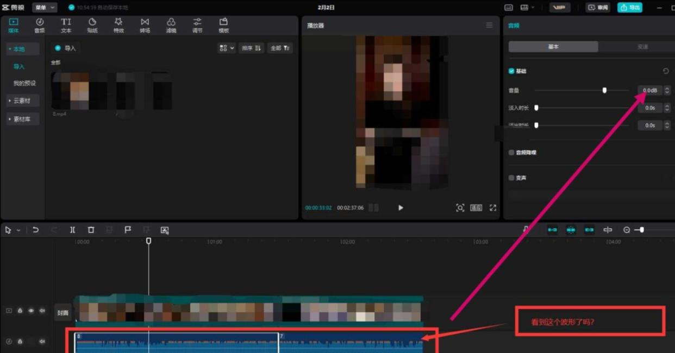Select 我的预设 in the sidebar
This screenshot has height=353, width=675.
[x=24, y=84]
